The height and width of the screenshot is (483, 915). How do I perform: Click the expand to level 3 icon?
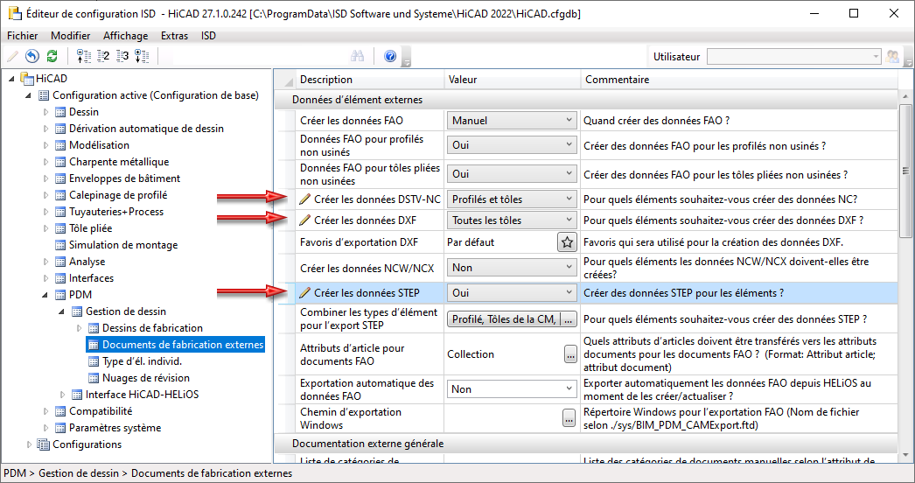point(122,56)
